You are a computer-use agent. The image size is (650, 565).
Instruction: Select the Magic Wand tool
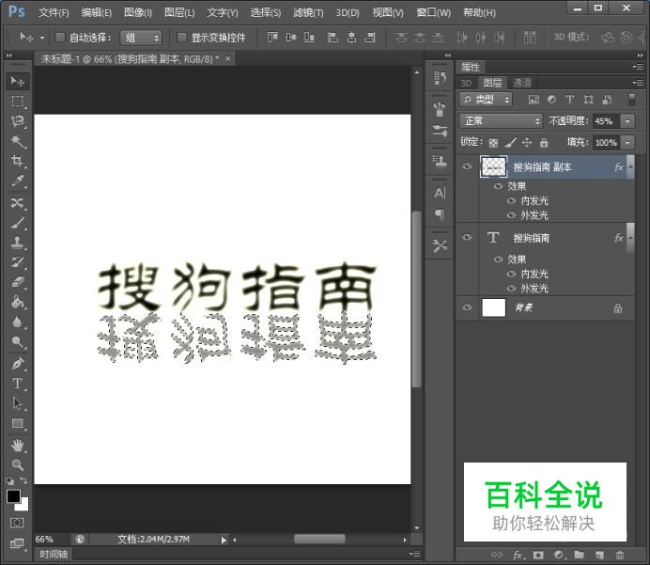(x=17, y=141)
